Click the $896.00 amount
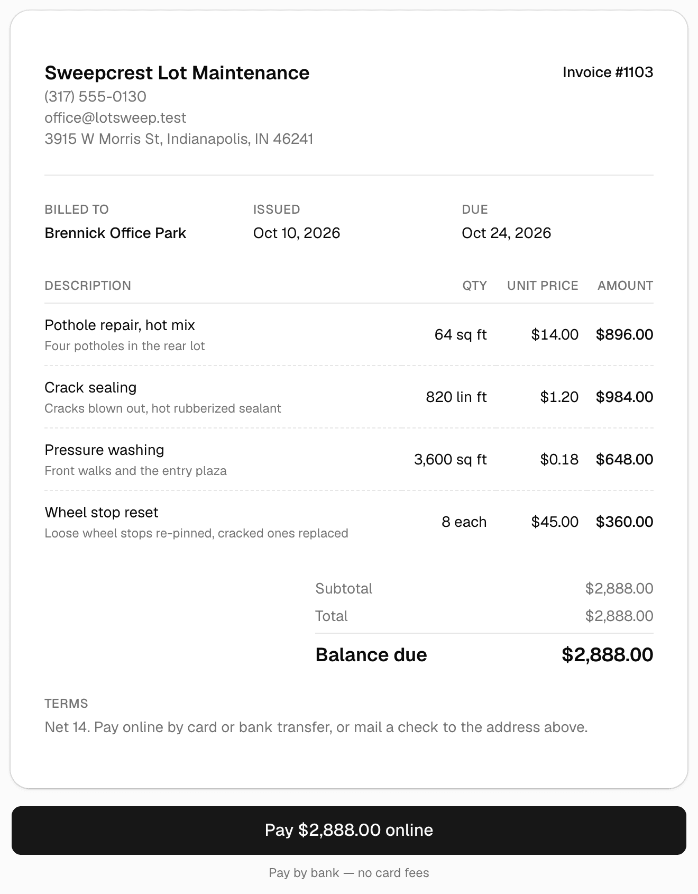Image resolution: width=698 pixels, height=894 pixels. (624, 334)
